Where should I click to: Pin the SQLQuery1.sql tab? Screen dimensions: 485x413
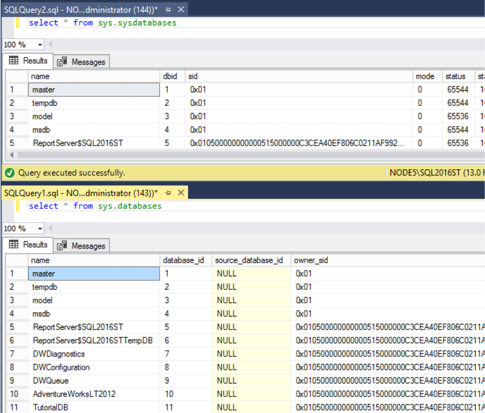coord(168,193)
